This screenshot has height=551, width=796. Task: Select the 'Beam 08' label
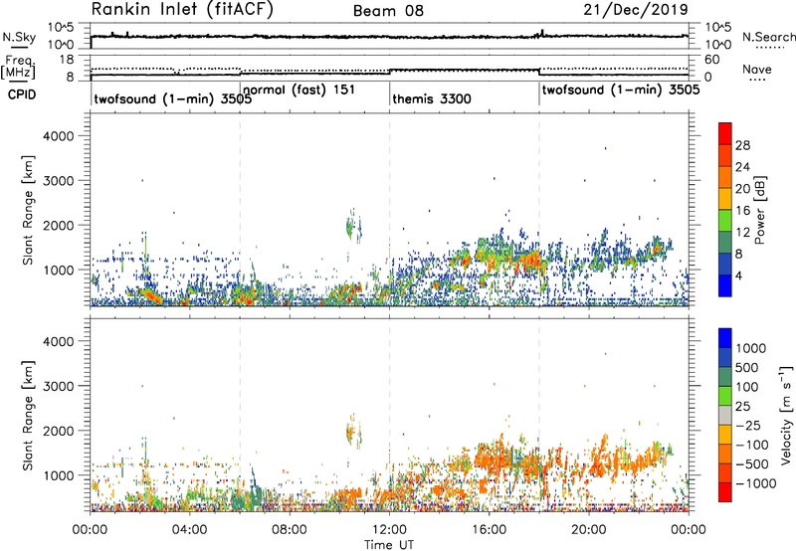(388, 11)
